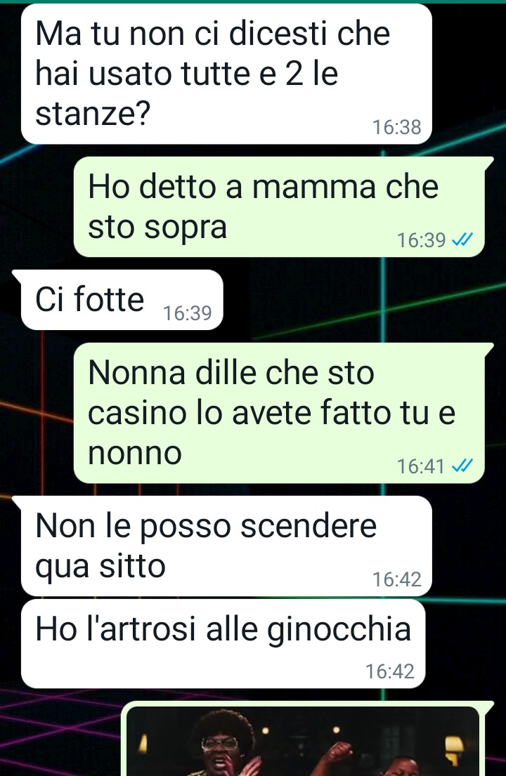The image size is (506, 776).
Task: Click the word 'nonno' in the green bubble
Action: tap(135, 454)
